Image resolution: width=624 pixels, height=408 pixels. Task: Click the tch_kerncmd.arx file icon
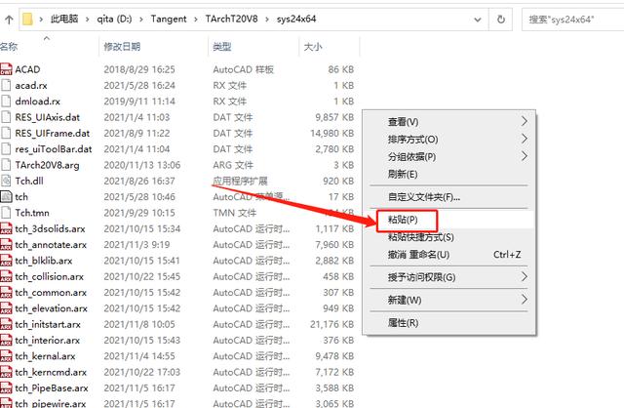pos(6,372)
